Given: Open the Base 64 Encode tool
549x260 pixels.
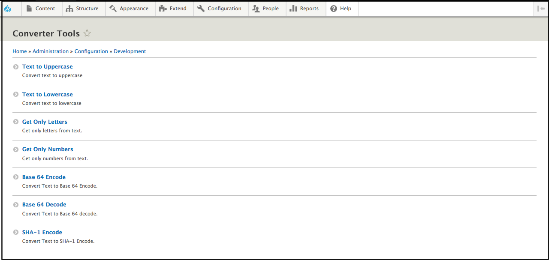Looking at the screenshot, I should [44, 177].
